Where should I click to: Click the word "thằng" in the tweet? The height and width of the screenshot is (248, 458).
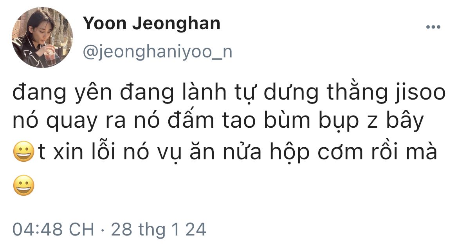tap(357, 92)
